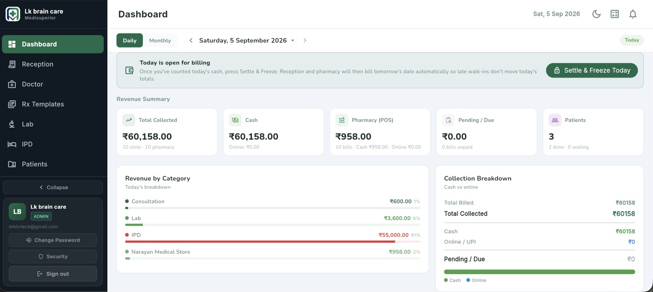Sign out of the account
This screenshot has width=653, height=292.
(53, 274)
